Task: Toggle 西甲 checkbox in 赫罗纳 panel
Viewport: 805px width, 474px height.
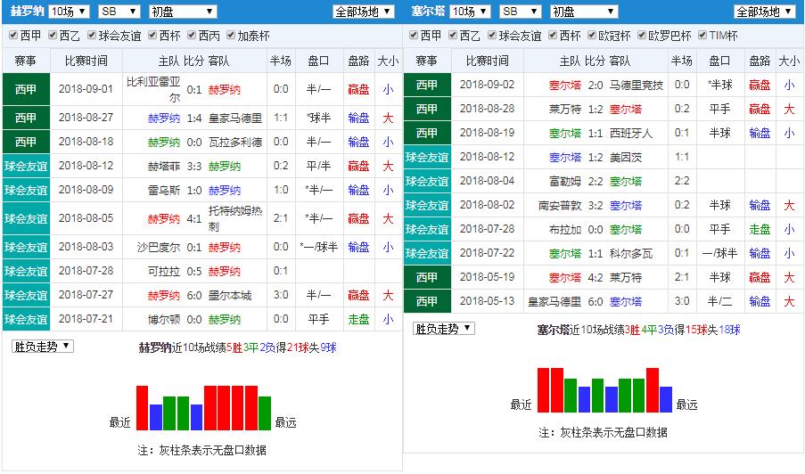Action: [x=13, y=36]
